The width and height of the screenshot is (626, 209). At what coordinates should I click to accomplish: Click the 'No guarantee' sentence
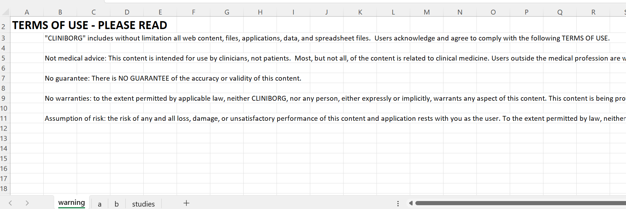[x=173, y=78]
